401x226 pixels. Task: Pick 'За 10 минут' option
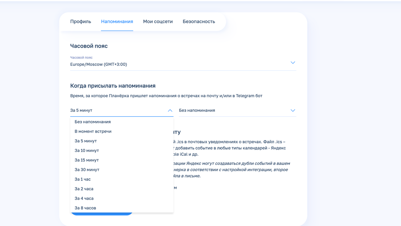coord(122,150)
